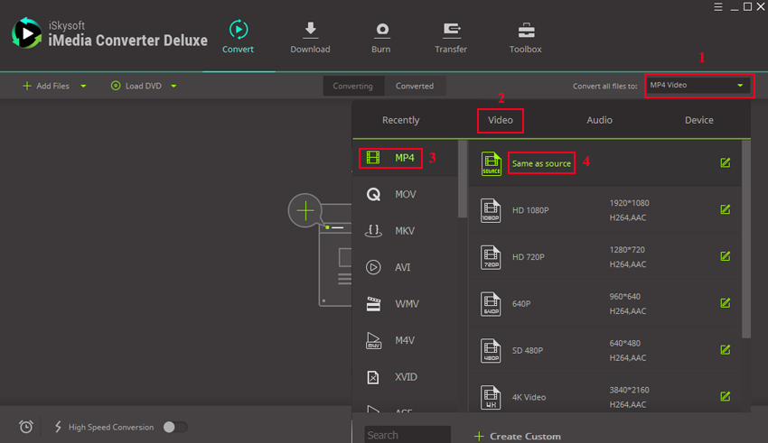Click the Load DVD button
The height and width of the screenshot is (443, 768).
coord(136,86)
